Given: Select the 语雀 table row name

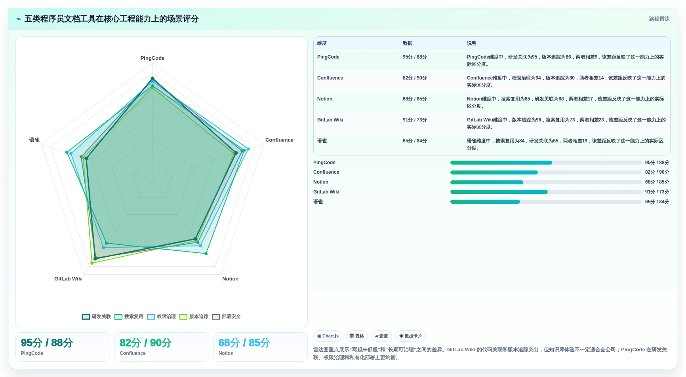Looking at the screenshot, I should tap(322, 141).
